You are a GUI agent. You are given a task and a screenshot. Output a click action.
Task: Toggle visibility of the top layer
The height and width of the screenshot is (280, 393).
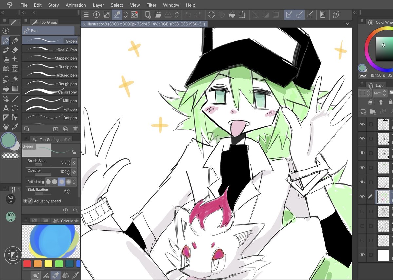click(x=362, y=124)
